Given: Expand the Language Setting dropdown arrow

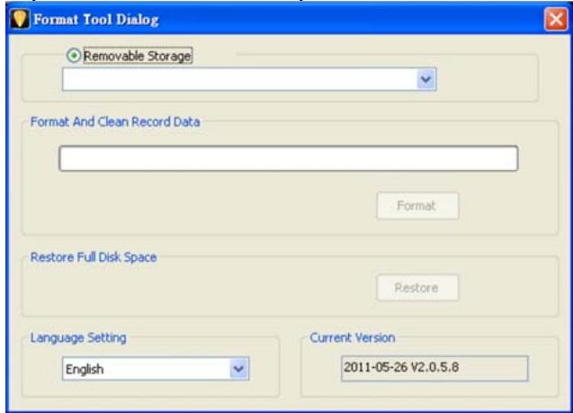Looking at the screenshot, I should point(239,369).
